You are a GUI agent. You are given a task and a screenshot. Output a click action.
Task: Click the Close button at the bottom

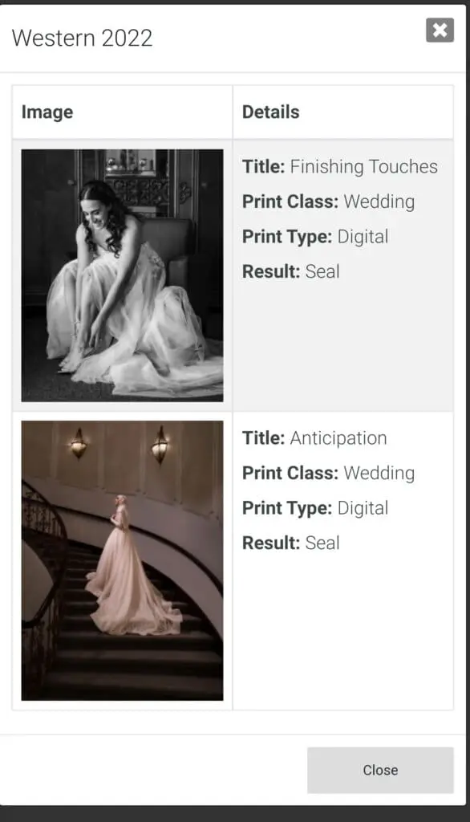380,770
